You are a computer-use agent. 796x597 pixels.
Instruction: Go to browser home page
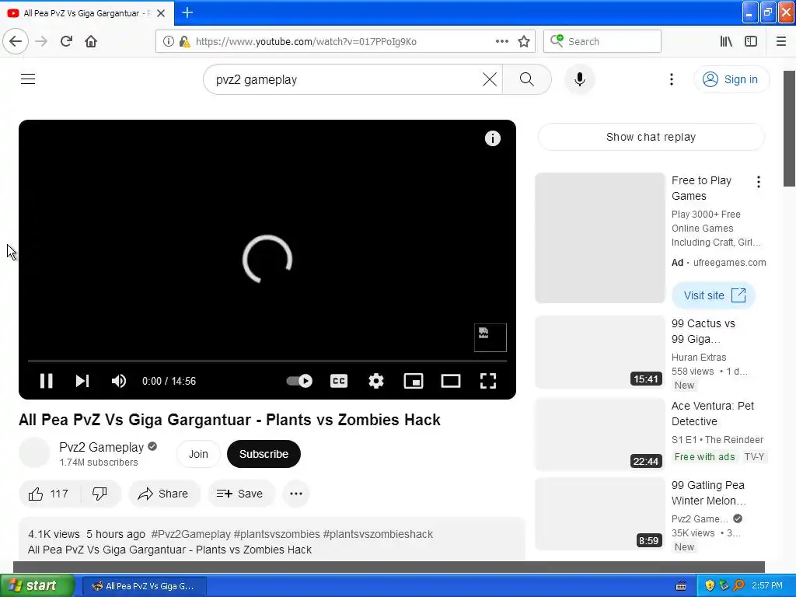91,41
